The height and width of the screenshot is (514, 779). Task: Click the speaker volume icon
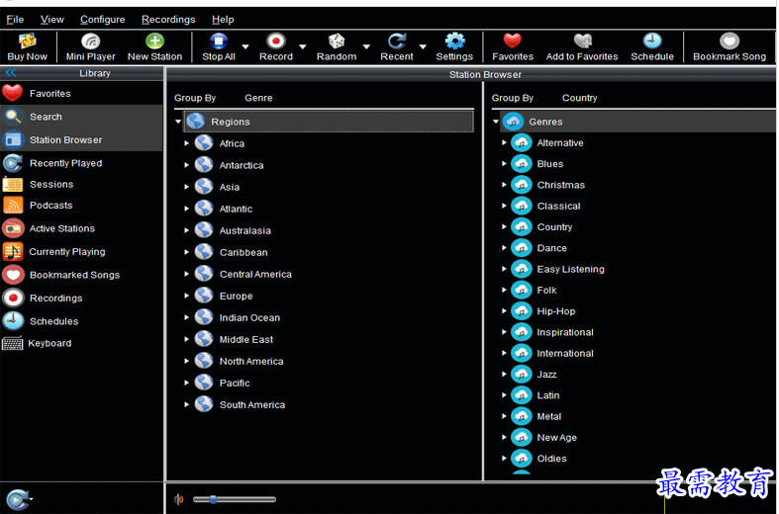pyautogui.click(x=178, y=499)
